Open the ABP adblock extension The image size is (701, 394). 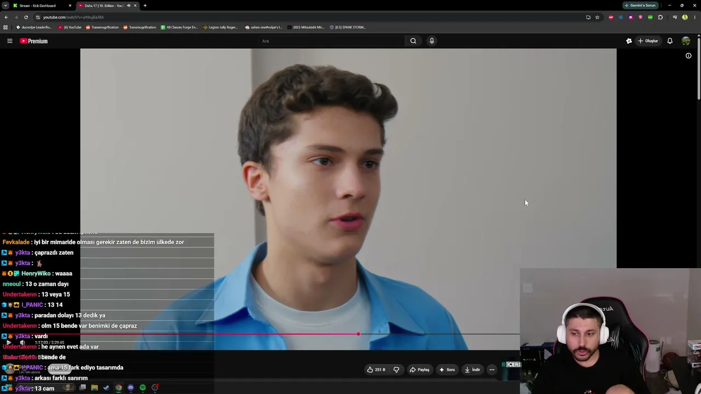(611, 17)
